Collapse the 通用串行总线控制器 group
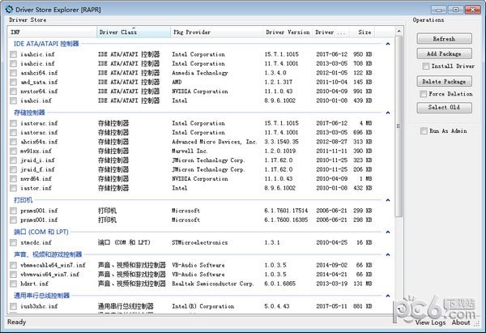 pos(388,296)
